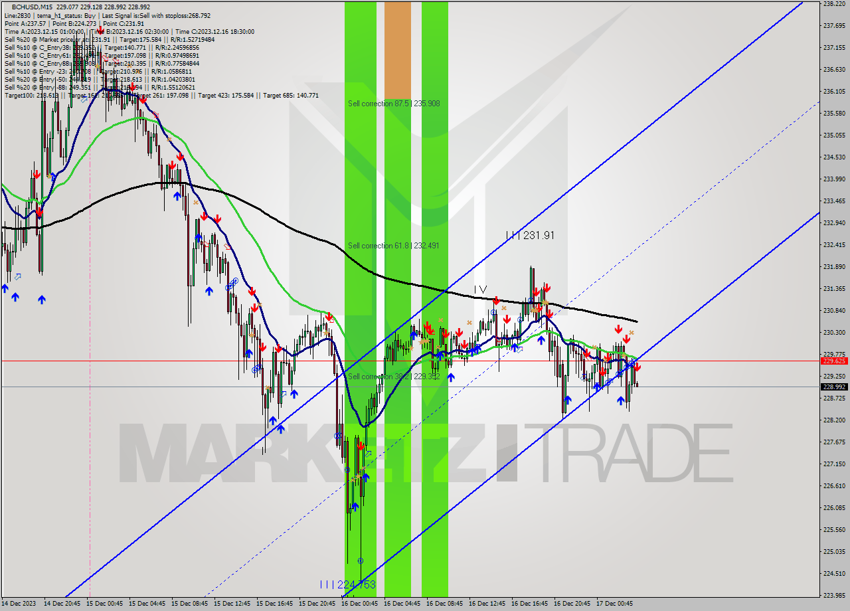The width and height of the screenshot is (850, 611).
Task: Click the '16 Dec 20:45' time axis label
Action: click(x=572, y=604)
